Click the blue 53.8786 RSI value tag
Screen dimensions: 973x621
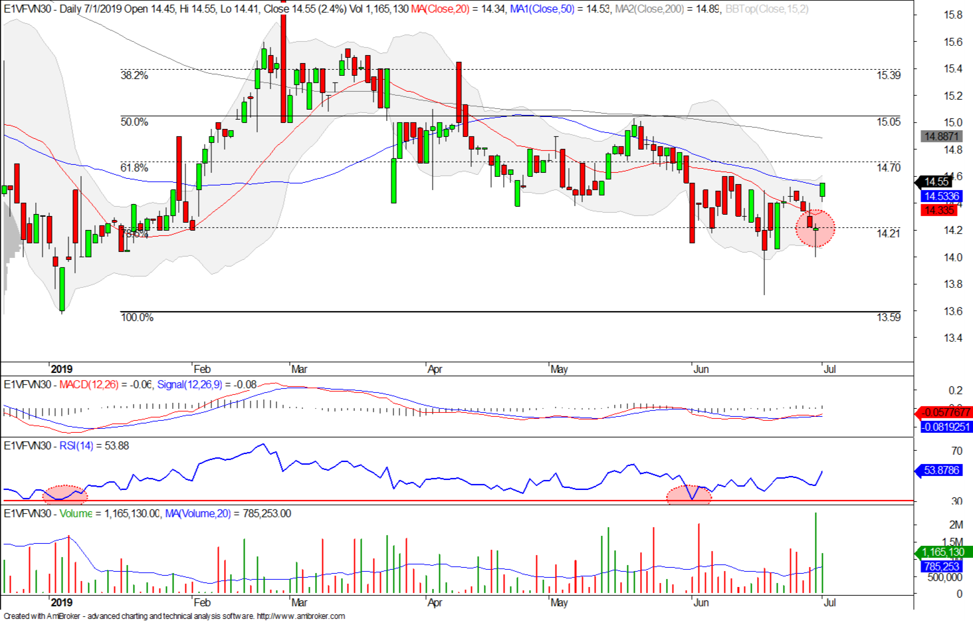[x=940, y=471]
